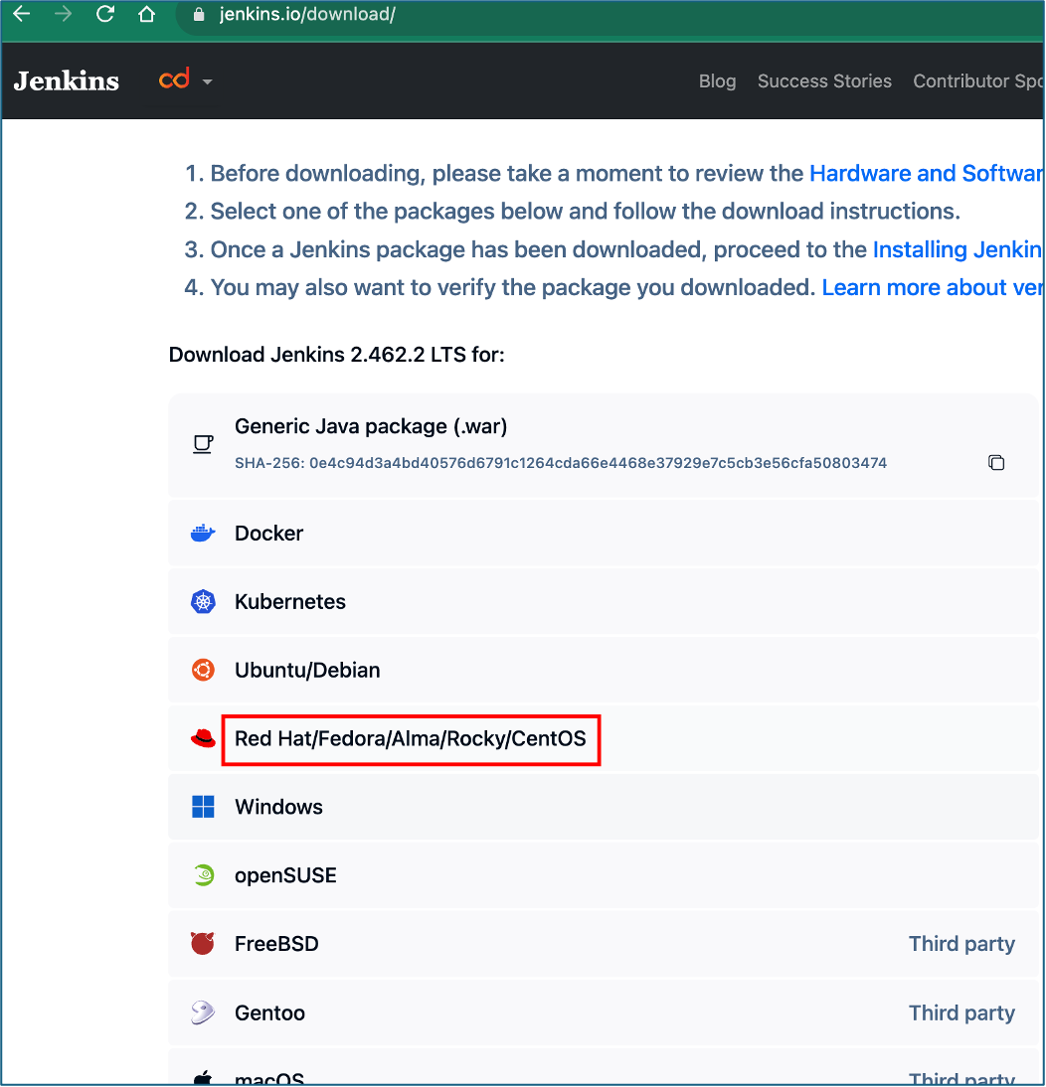This screenshot has width=1046, height=1087.
Task: Click the Apple icon next to macOS
Action: tap(203, 1076)
